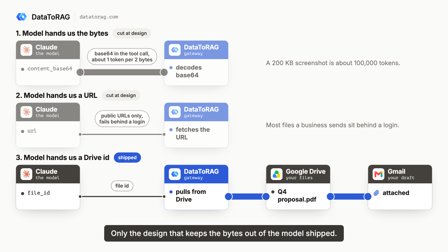Screen dimensions: 448x252
Task: Click the DataToRAG brand name in header
Action: tap(51, 17)
